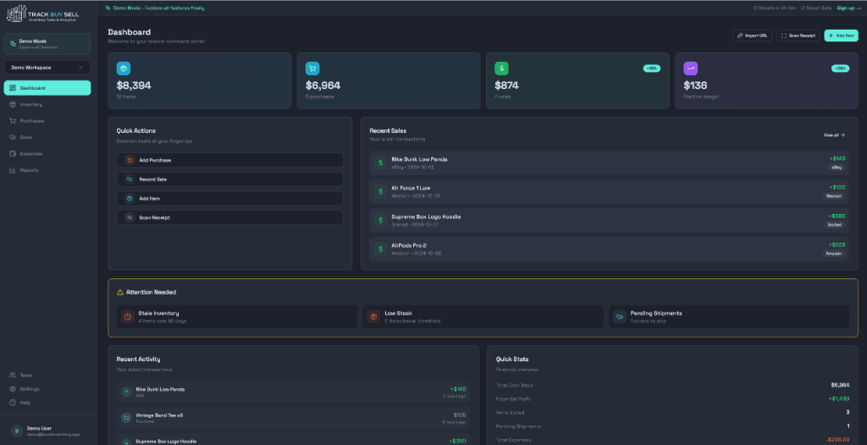Click the Reports chart icon in the sidebar
This screenshot has width=867, height=445.
click(13, 170)
